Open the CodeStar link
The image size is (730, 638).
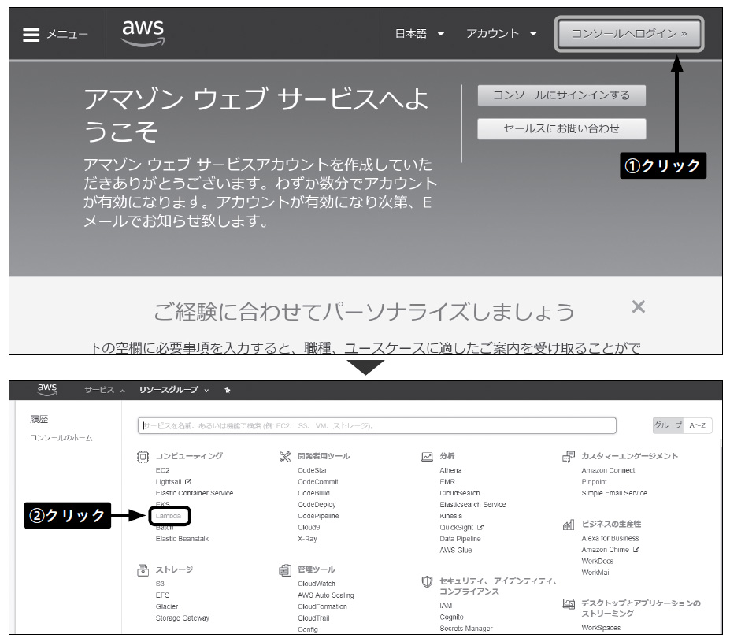[313, 470]
